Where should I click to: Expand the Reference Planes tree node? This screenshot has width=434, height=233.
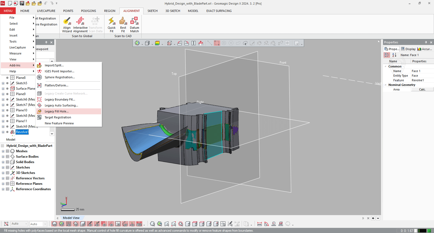3,184
